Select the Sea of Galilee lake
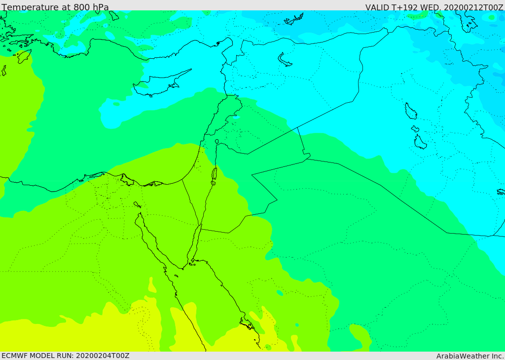The image size is (505, 360). coord(217,142)
